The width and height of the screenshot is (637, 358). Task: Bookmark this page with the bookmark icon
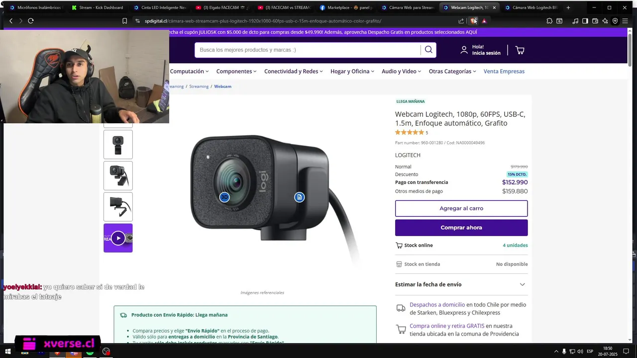[124, 21]
